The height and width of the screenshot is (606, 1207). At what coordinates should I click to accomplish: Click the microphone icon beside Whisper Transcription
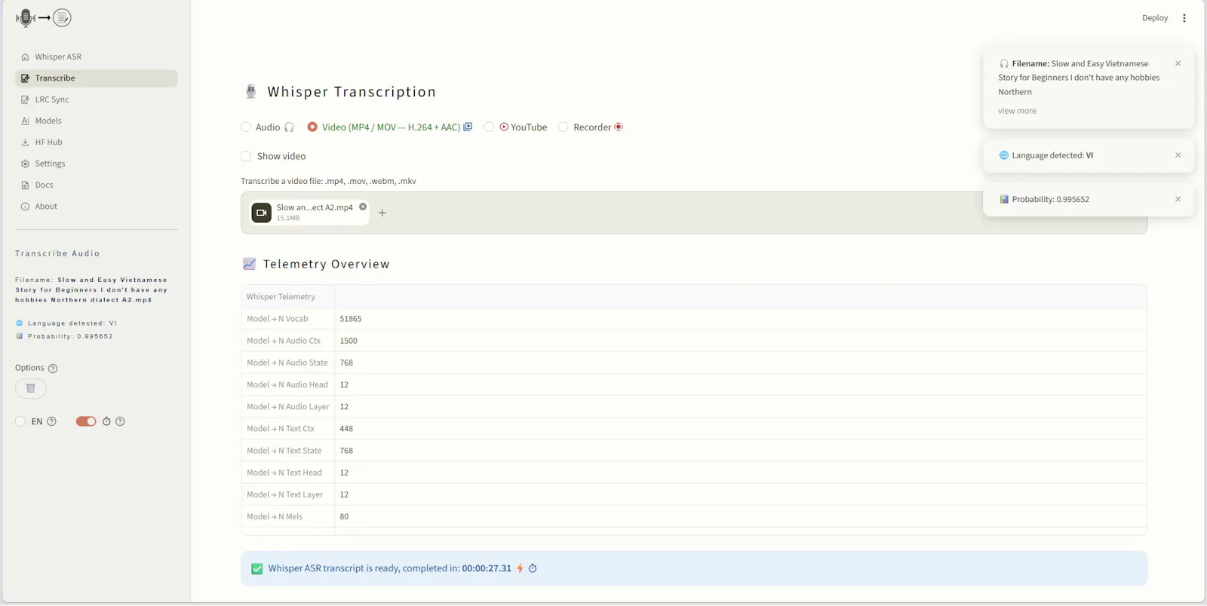[x=251, y=91]
